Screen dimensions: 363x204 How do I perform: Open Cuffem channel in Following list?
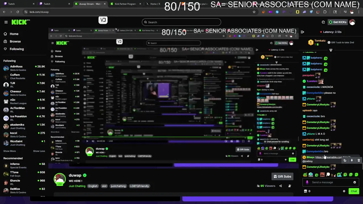(x=24, y=76)
